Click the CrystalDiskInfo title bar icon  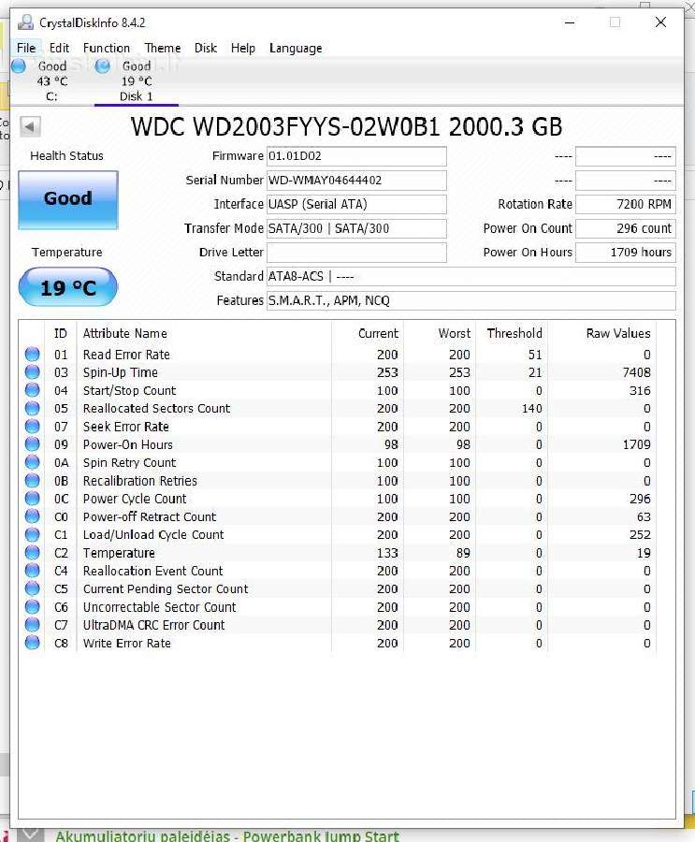click(x=24, y=22)
